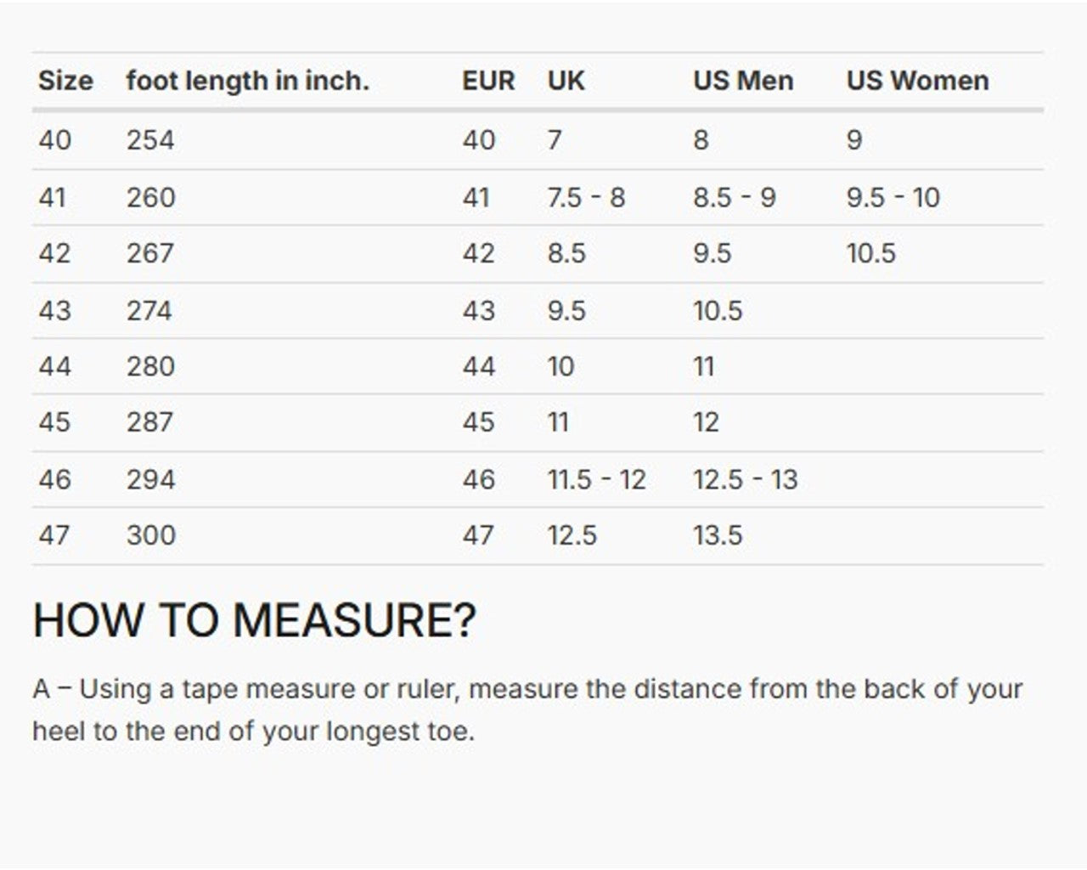Select the US Men column header
This screenshot has height=870, width=1087.
(x=743, y=81)
